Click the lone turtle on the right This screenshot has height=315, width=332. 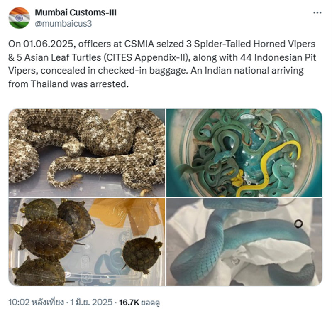[x=142, y=255]
